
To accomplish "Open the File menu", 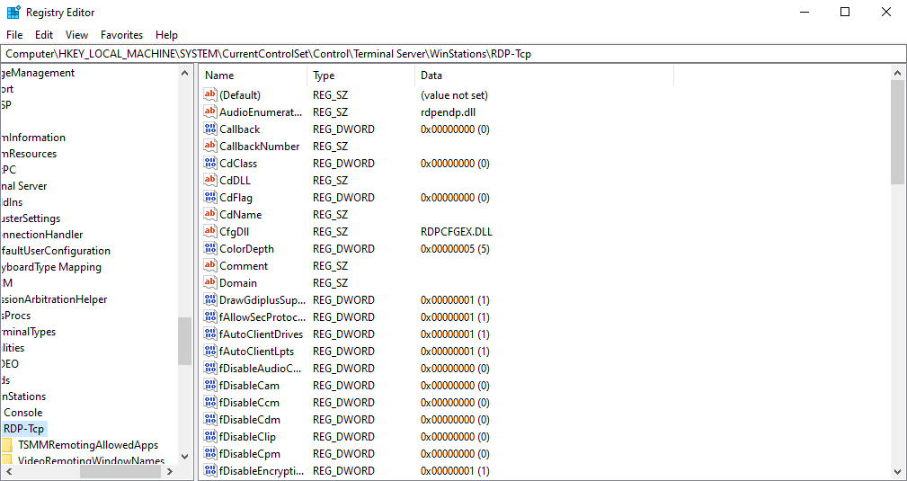I will (x=14, y=35).
